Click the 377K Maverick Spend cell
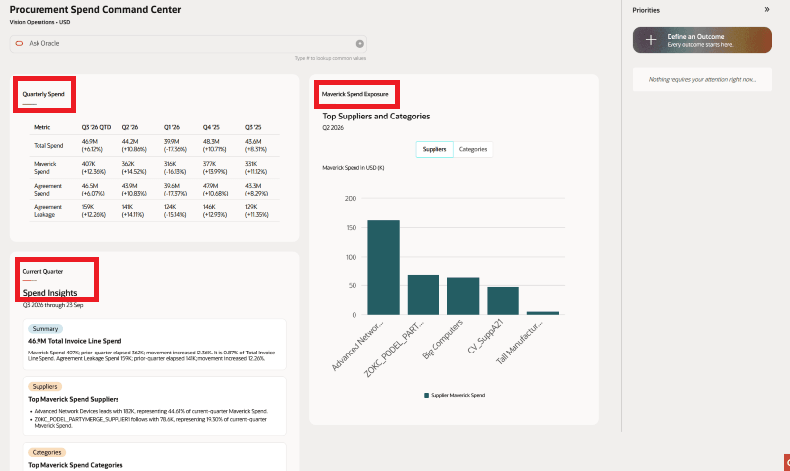This screenshot has height=471, width=790. point(215,168)
